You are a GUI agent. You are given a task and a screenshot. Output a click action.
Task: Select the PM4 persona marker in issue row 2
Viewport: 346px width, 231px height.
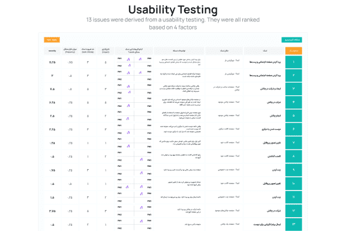[x=140, y=73]
